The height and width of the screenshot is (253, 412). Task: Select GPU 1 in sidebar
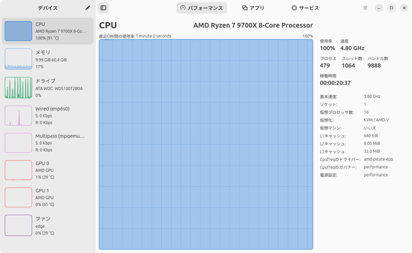point(48,197)
